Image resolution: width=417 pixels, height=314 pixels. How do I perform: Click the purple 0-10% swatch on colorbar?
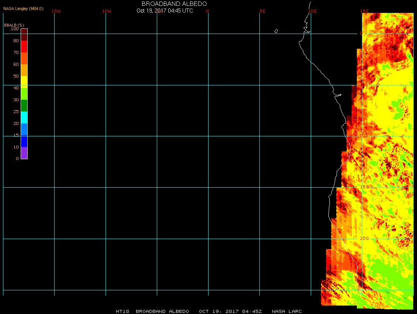[x=24, y=153]
